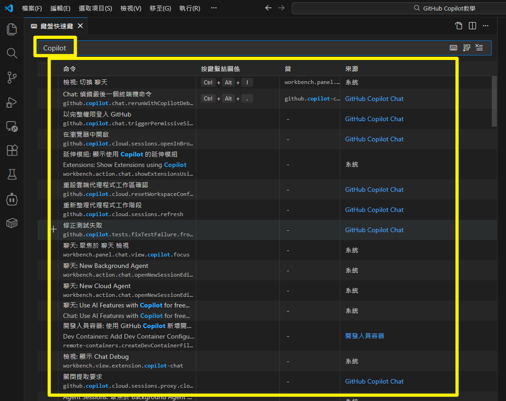Open the Search view in activity bar
Image resolution: width=506 pixels, height=401 pixels.
tap(12, 53)
